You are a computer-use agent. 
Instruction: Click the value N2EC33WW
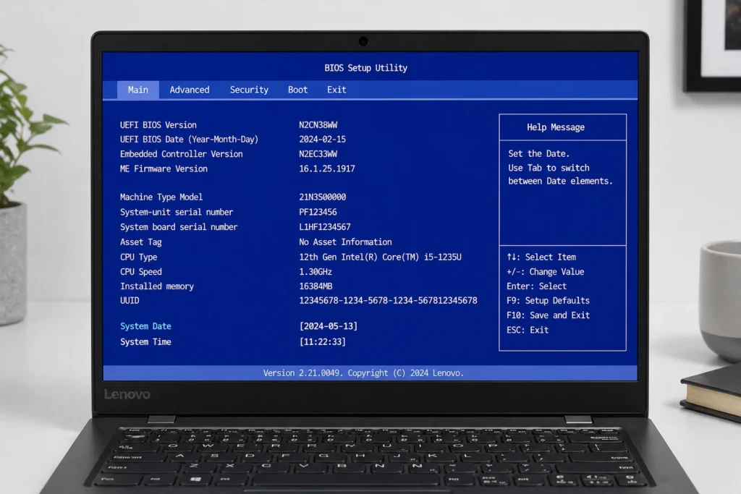click(318, 154)
